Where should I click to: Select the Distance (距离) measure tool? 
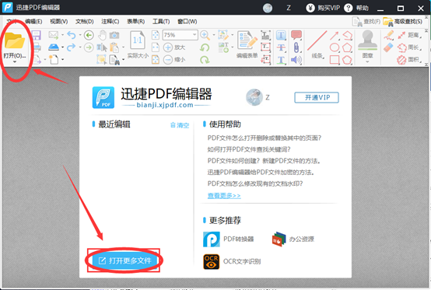409,35
